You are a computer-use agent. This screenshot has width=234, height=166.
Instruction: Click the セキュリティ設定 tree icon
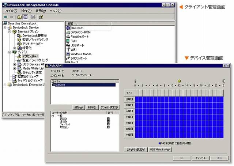19,72
